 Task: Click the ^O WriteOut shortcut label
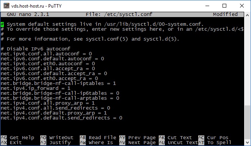(x=57, y=138)
